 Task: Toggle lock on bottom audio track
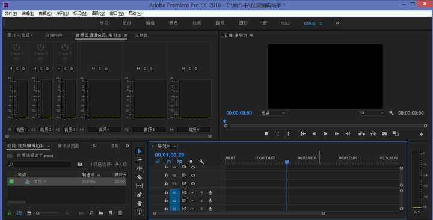166,209
